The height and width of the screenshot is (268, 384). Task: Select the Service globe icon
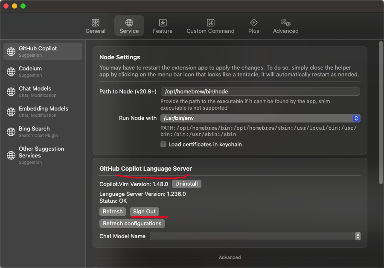(129, 23)
